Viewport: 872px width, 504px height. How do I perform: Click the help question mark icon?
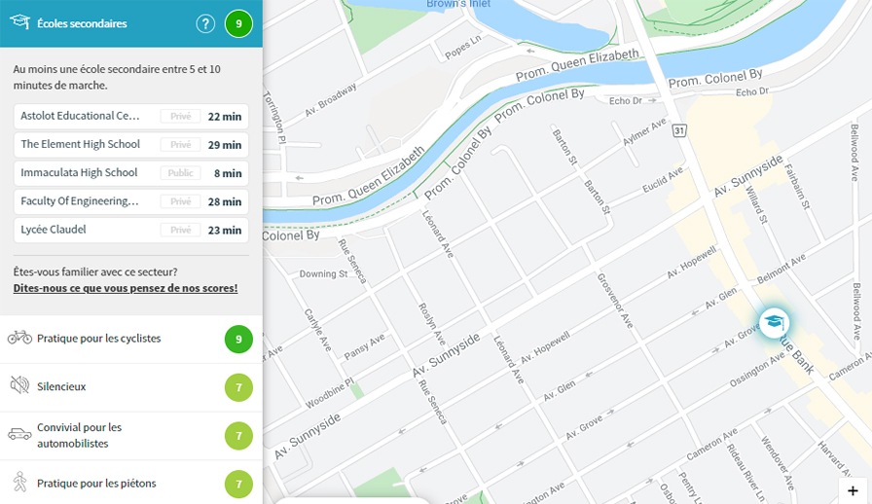click(x=205, y=24)
